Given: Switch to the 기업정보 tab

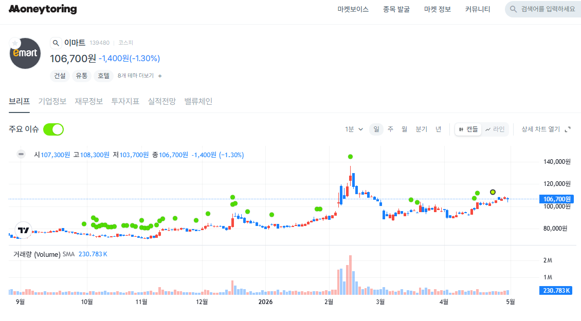Looking at the screenshot, I should click(x=52, y=102).
